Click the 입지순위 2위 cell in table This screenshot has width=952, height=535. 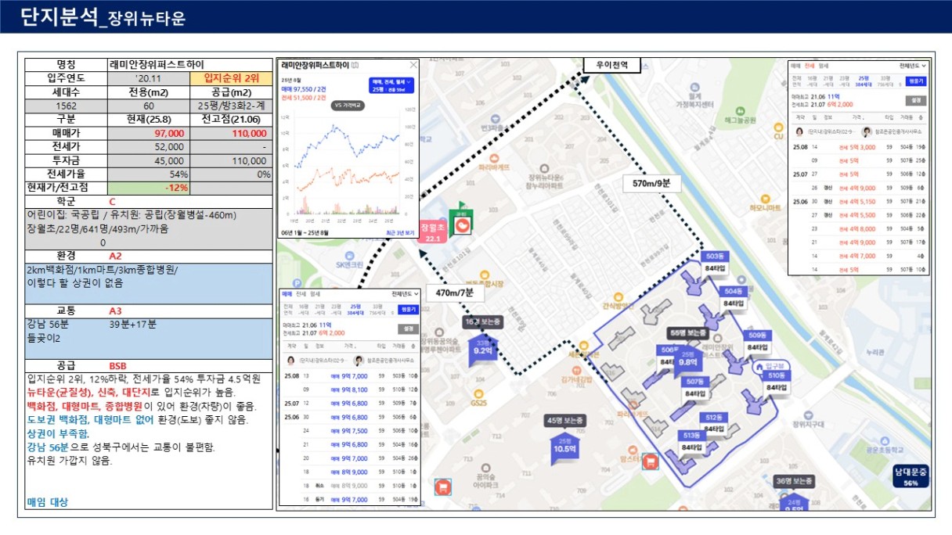231,78
